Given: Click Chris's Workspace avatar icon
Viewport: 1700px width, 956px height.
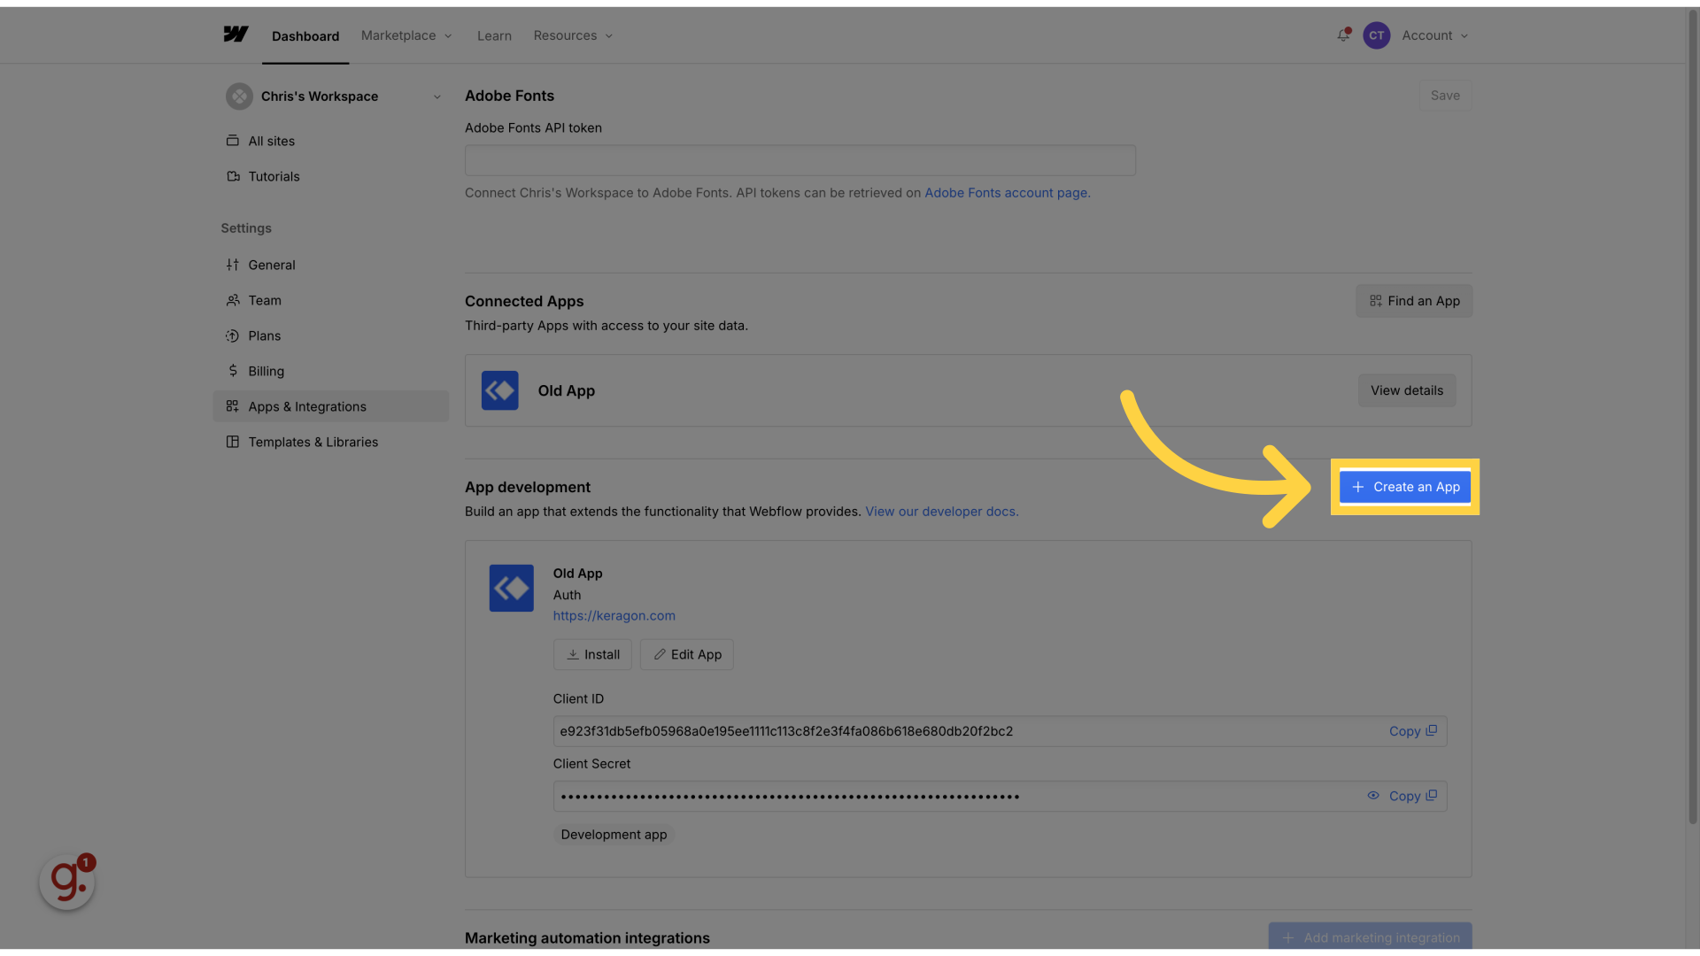Looking at the screenshot, I should tap(239, 96).
